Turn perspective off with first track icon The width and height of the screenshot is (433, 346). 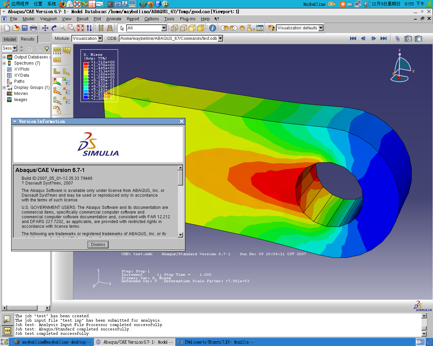coord(101,28)
